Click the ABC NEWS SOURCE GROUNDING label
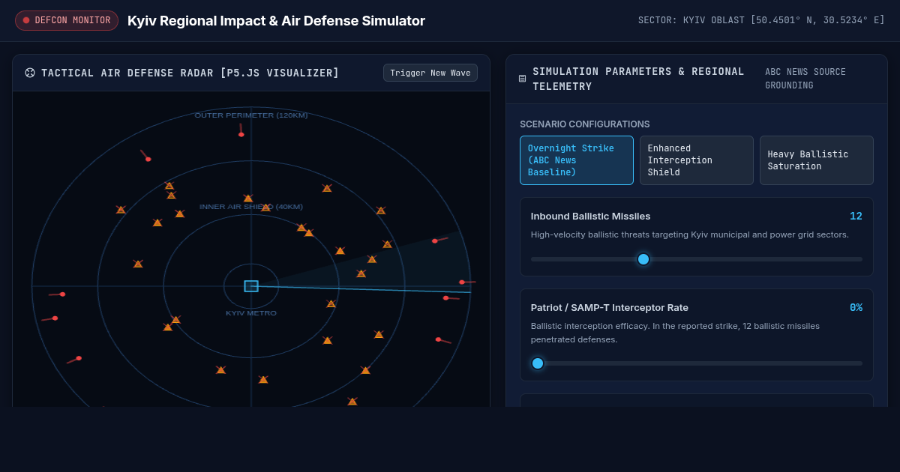900x472 pixels. tap(805, 79)
